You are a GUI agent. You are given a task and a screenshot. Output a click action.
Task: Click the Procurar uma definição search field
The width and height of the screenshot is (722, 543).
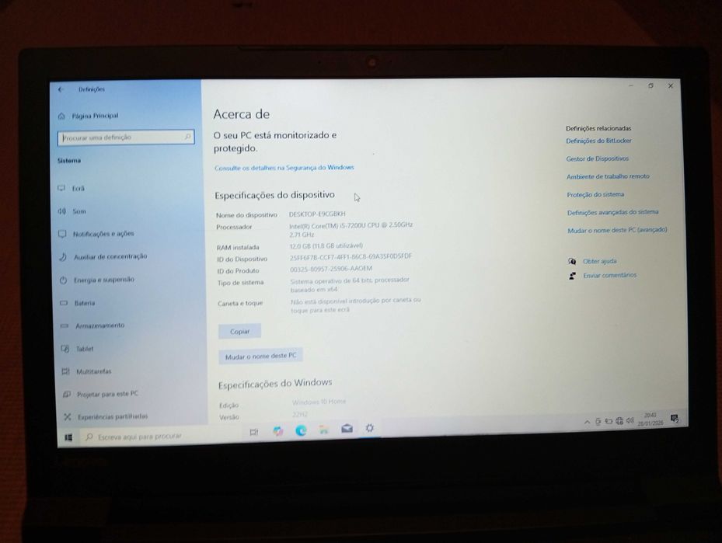tap(126, 137)
